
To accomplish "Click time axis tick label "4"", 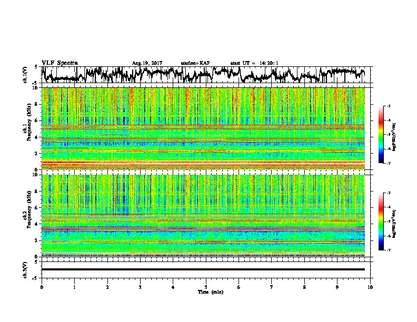I will [173, 287].
